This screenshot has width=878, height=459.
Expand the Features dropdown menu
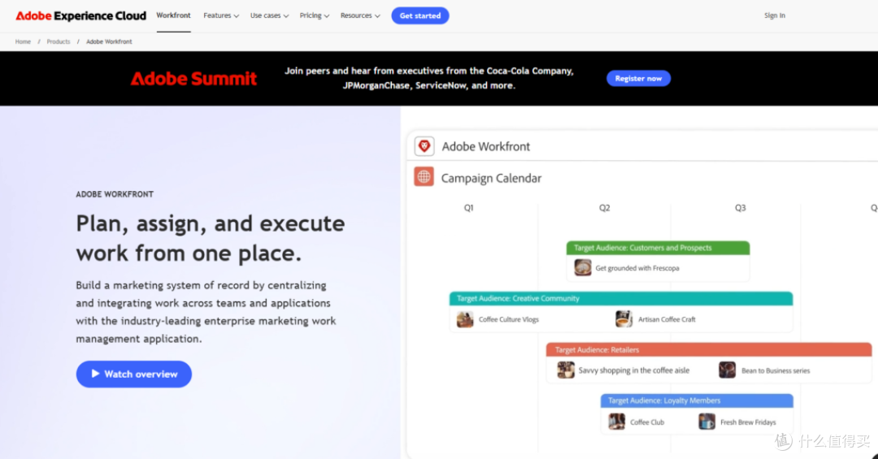click(x=221, y=15)
